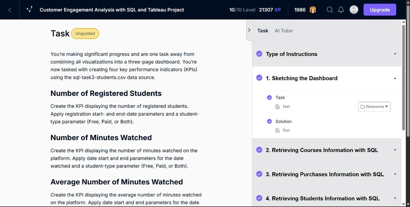Switch to the AI Tutor tab
Image resolution: width=410 pixels, height=207 pixels.
284,31
